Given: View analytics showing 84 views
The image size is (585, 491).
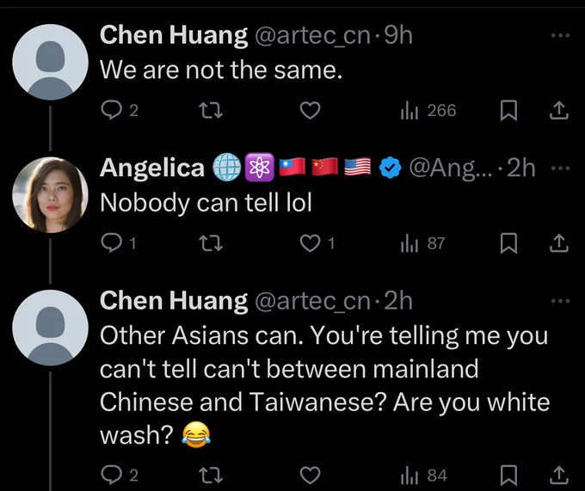Looking at the screenshot, I should click(423, 474).
